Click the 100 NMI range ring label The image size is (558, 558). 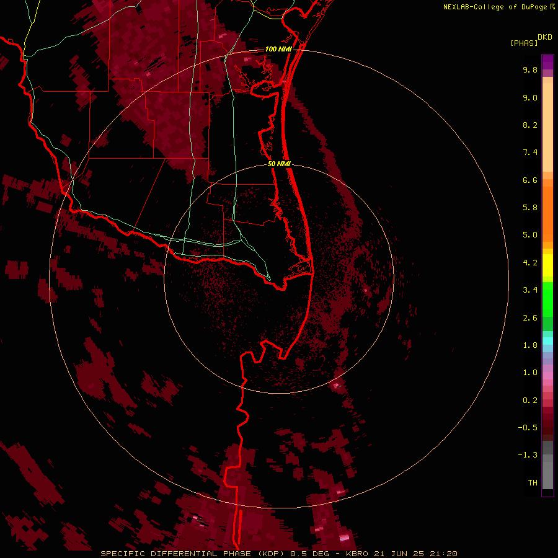point(278,49)
